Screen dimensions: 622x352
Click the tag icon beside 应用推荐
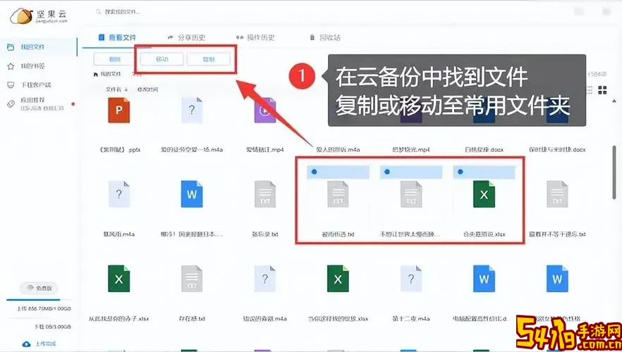[x=11, y=103]
